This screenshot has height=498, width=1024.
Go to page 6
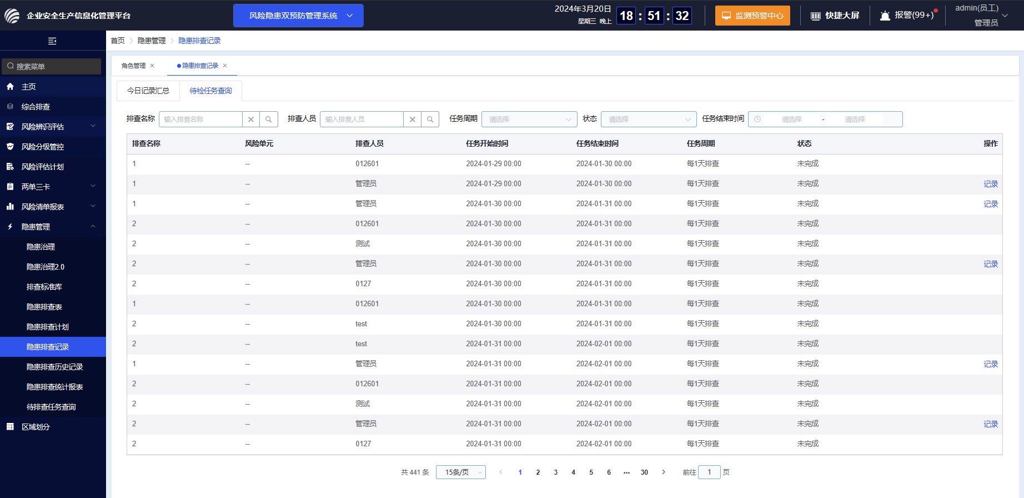click(609, 472)
